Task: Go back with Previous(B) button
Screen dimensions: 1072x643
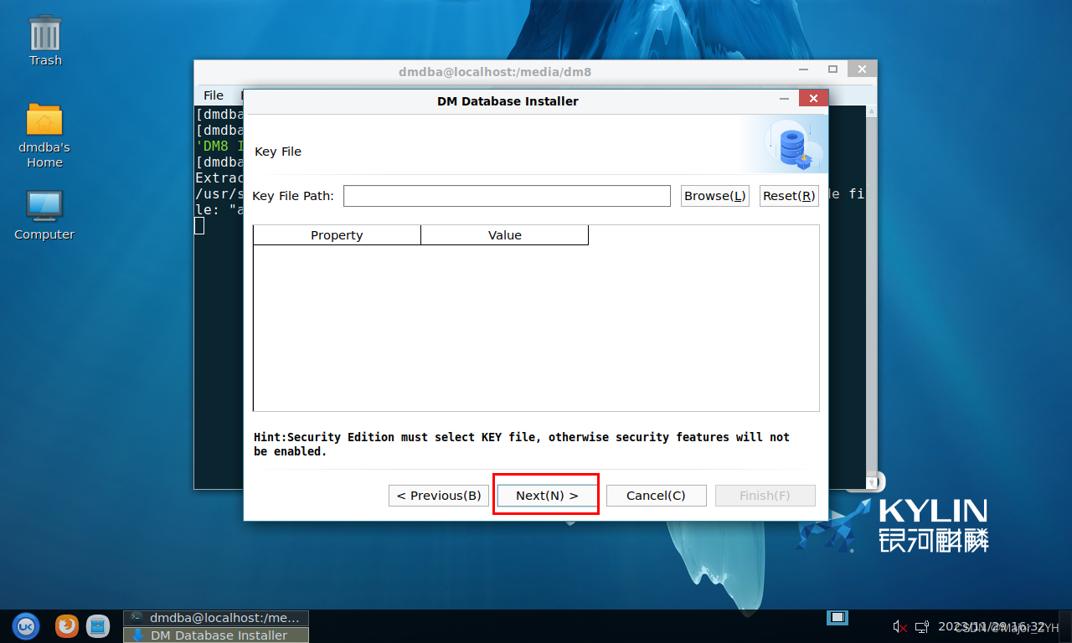Action: (x=439, y=496)
